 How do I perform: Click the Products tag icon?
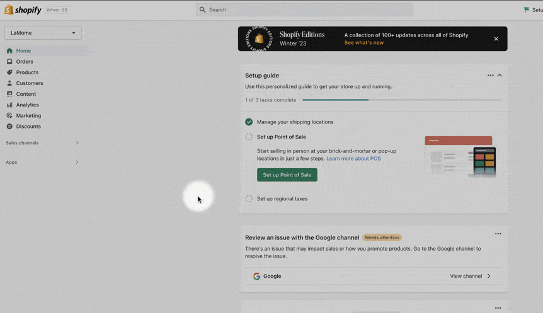click(x=9, y=72)
